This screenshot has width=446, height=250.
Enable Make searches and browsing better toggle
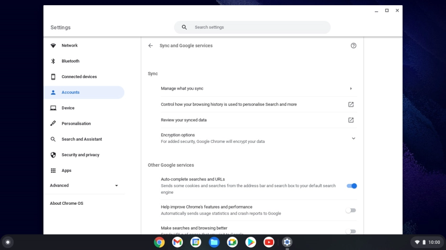coord(351,231)
